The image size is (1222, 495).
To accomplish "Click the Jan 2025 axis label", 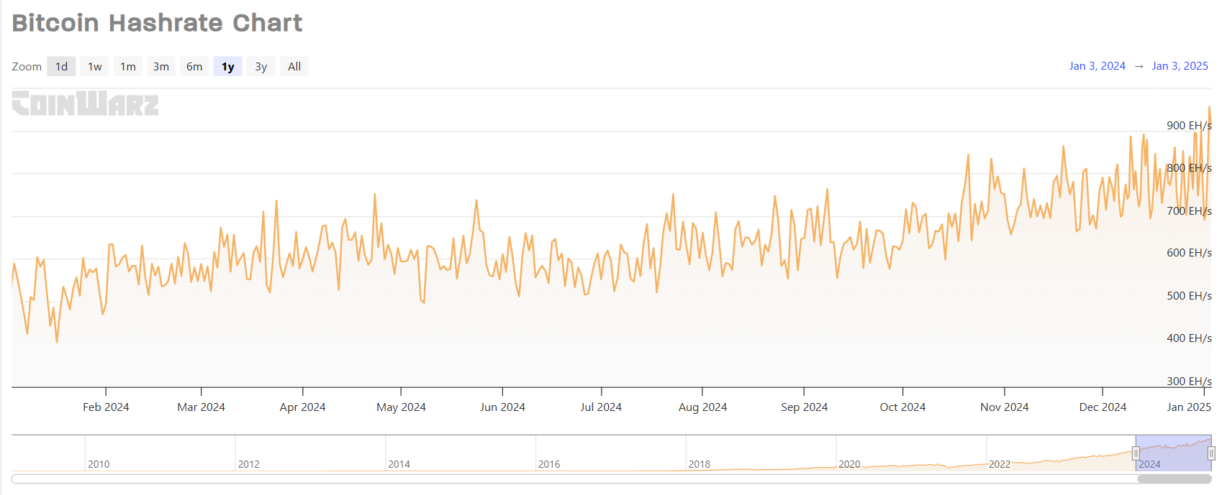I will (x=1189, y=407).
